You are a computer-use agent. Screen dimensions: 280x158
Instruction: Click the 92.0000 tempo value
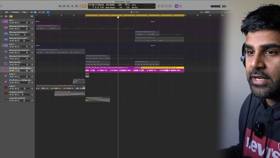point(110,5)
